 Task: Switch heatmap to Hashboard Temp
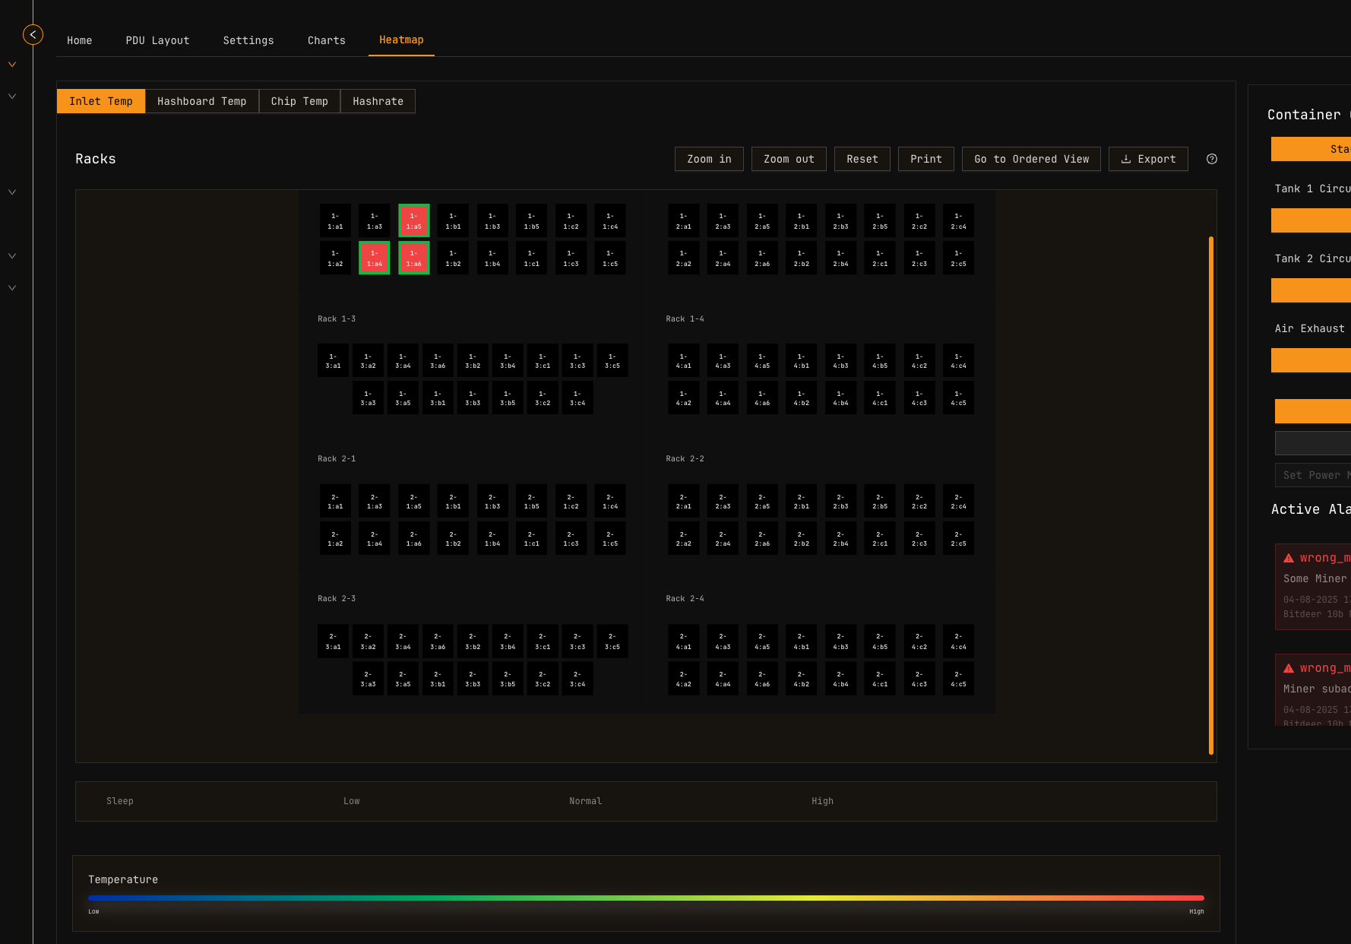click(201, 101)
